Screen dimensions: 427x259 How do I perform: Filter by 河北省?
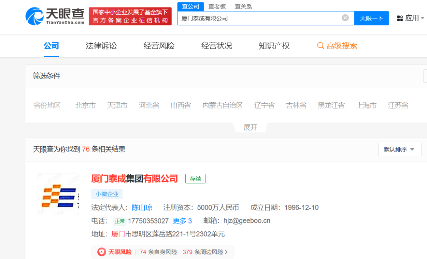click(149, 105)
